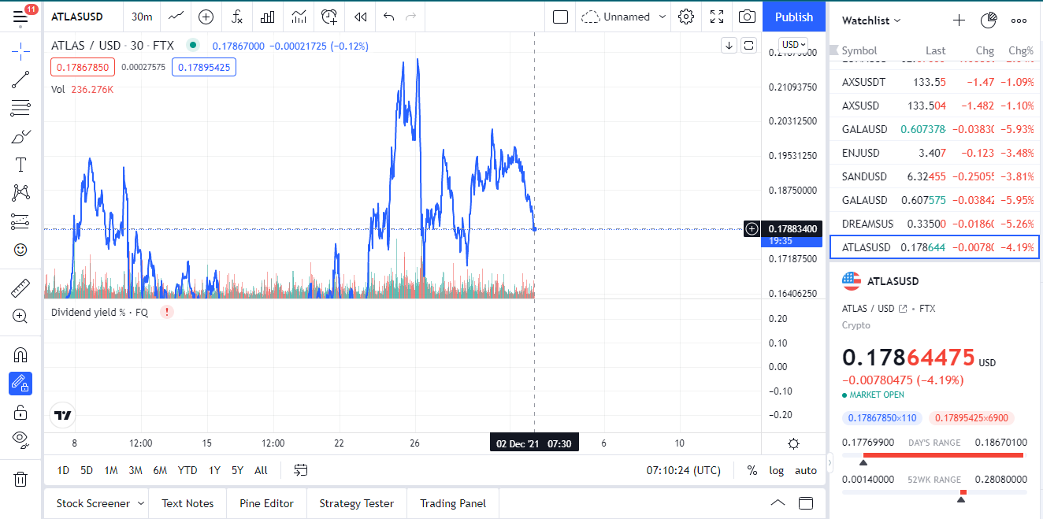1043x519 pixels.
Task: Open go to date icon
Action: click(x=301, y=470)
